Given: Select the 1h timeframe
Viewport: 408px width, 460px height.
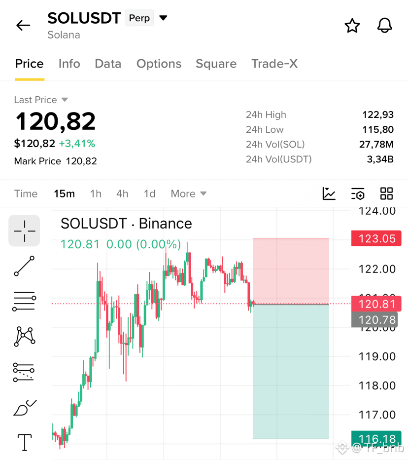Looking at the screenshot, I should (96, 193).
